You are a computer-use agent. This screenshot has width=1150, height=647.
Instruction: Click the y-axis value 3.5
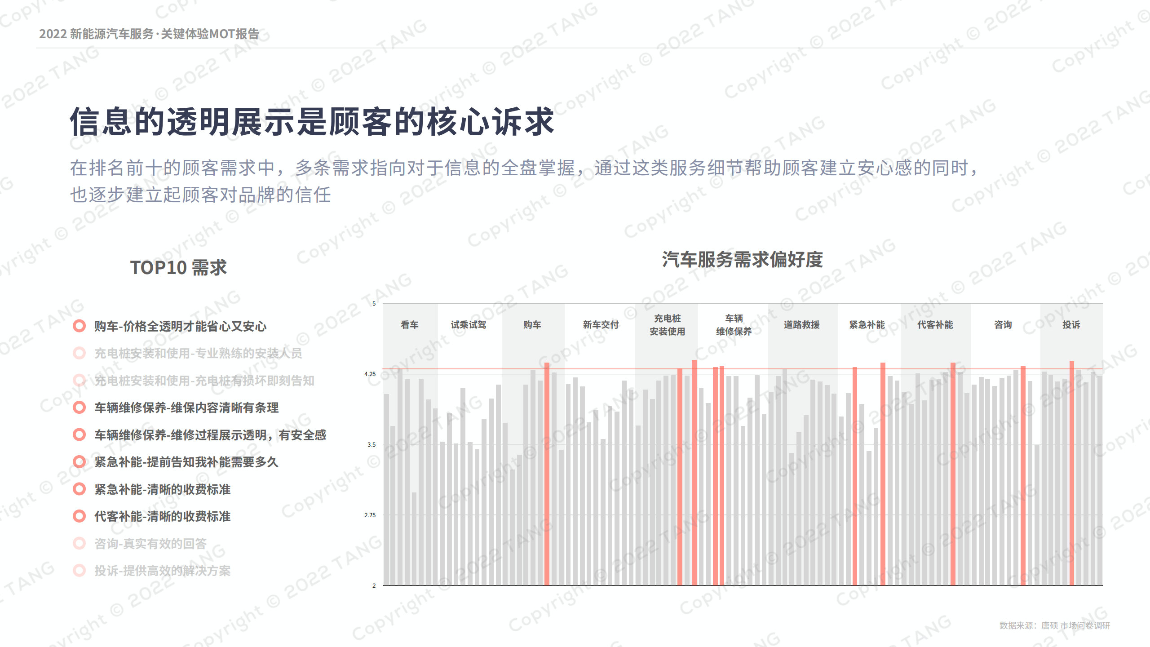(372, 444)
